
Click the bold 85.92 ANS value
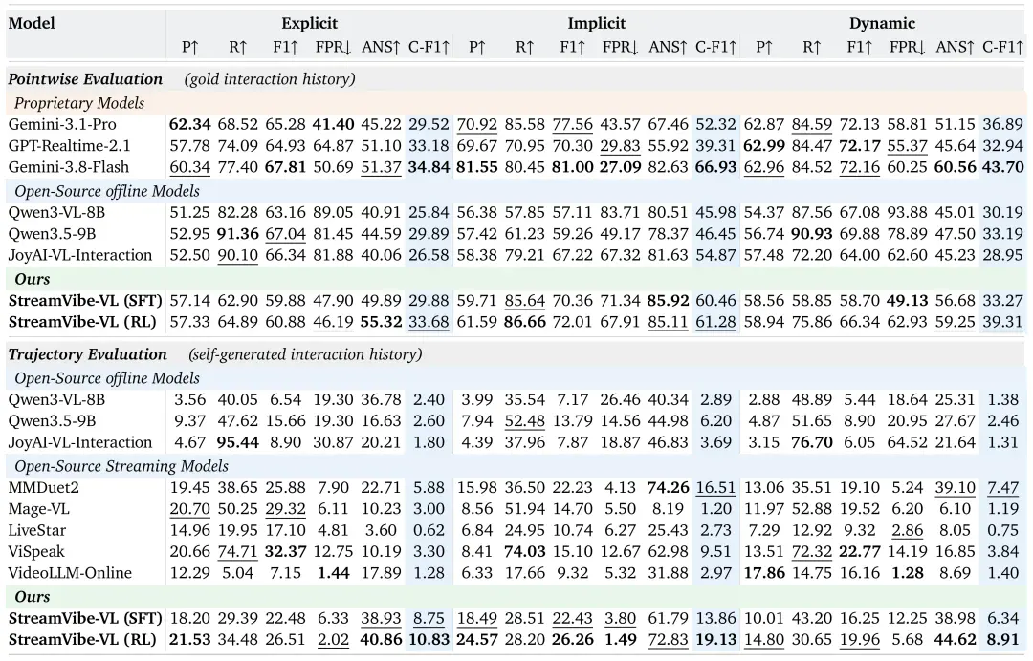668,301
